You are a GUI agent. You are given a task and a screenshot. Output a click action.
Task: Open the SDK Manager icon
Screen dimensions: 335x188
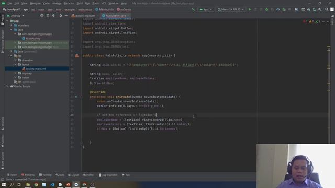pos(320,9)
